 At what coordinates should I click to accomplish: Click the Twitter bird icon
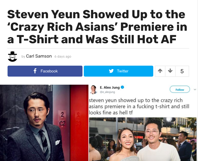111,71
